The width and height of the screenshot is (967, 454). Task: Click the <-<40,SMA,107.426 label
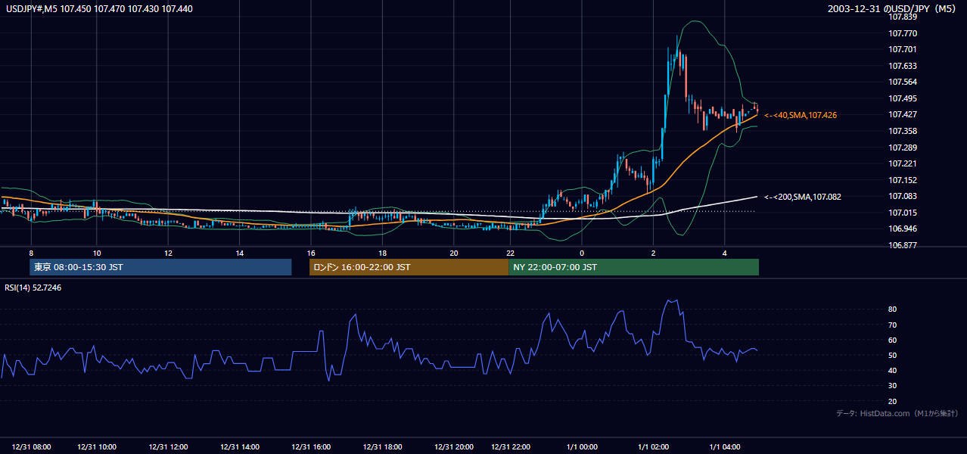point(801,115)
